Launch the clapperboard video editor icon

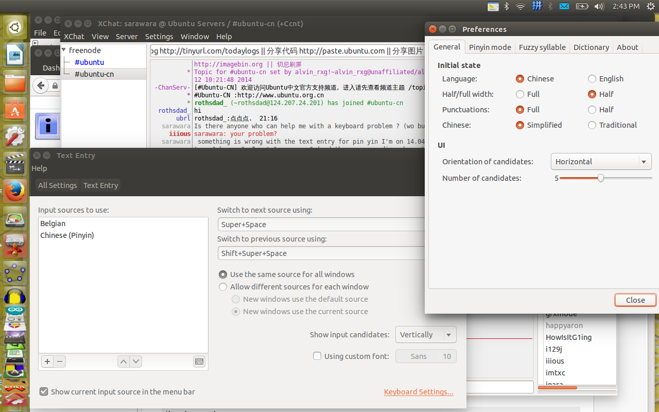point(15,164)
